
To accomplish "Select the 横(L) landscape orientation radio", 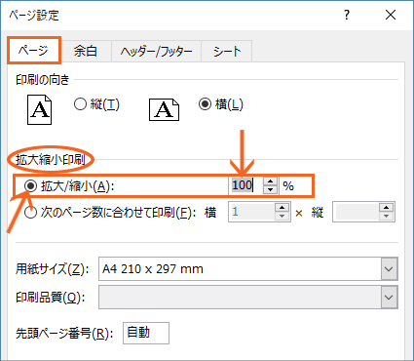I will point(205,104).
